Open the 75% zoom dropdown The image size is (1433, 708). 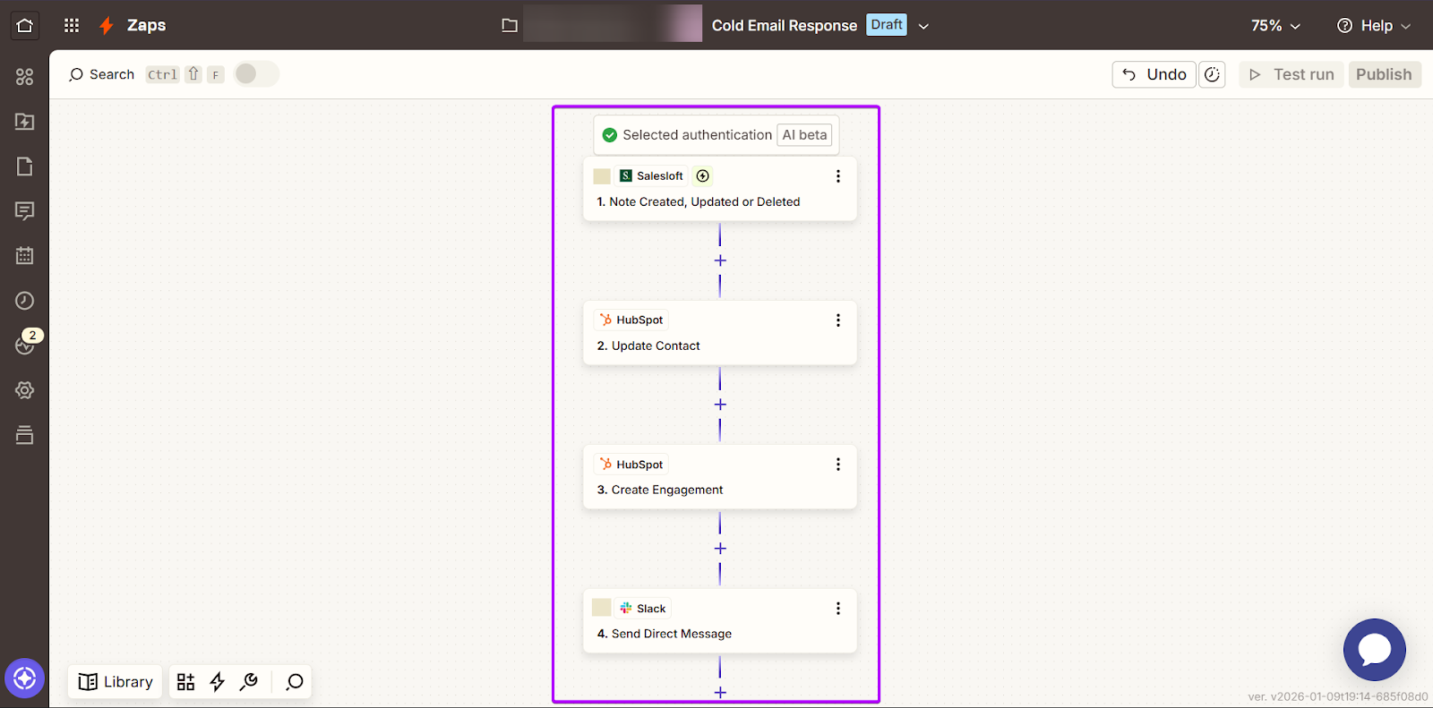tap(1275, 26)
